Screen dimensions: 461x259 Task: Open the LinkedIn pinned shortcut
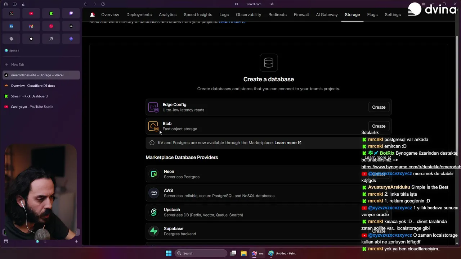(x=11, y=26)
